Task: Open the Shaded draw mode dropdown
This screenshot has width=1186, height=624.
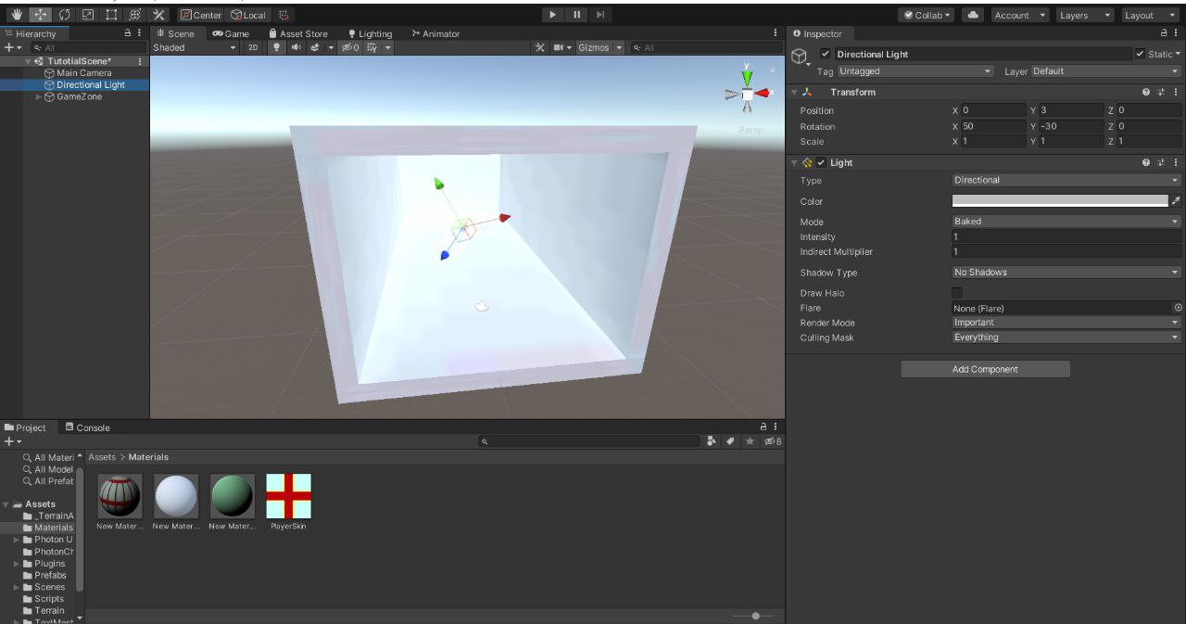Action: click(195, 47)
